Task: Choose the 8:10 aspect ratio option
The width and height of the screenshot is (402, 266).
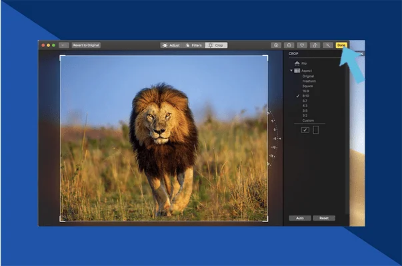Action: coord(306,96)
